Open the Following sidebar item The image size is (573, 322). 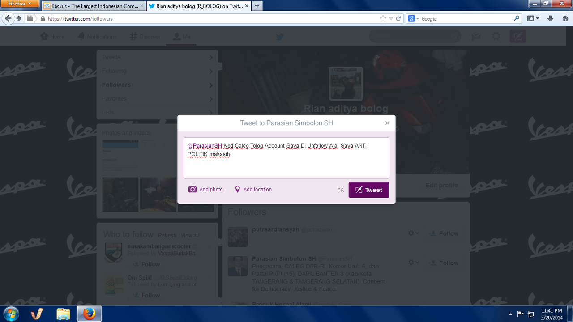157,71
